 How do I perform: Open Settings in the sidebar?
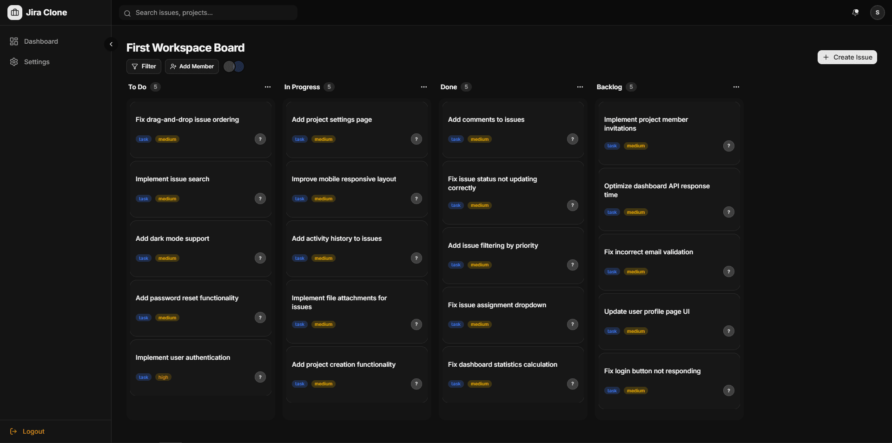tap(56, 62)
